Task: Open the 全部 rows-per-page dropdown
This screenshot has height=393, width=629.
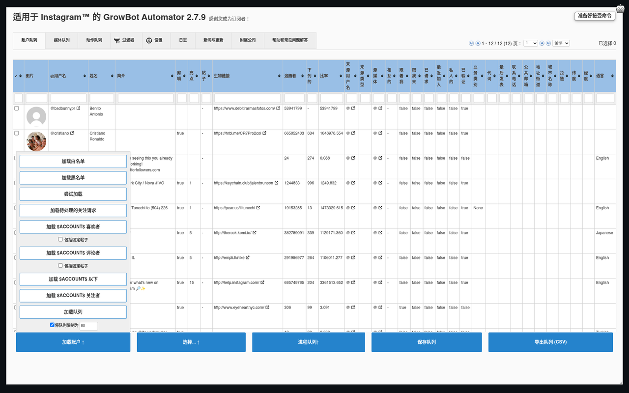Action: (561, 43)
